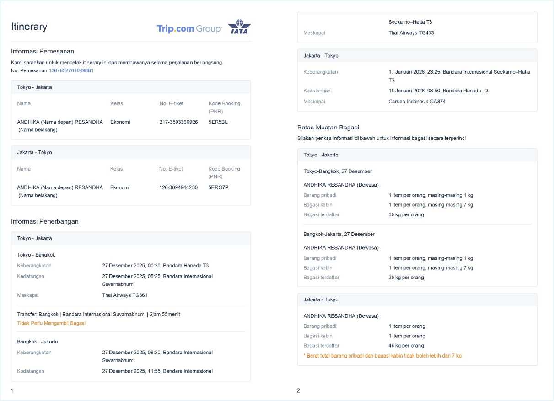The height and width of the screenshot is (401, 554).
Task: Click the Trip.com Group logo
Action: point(189,29)
